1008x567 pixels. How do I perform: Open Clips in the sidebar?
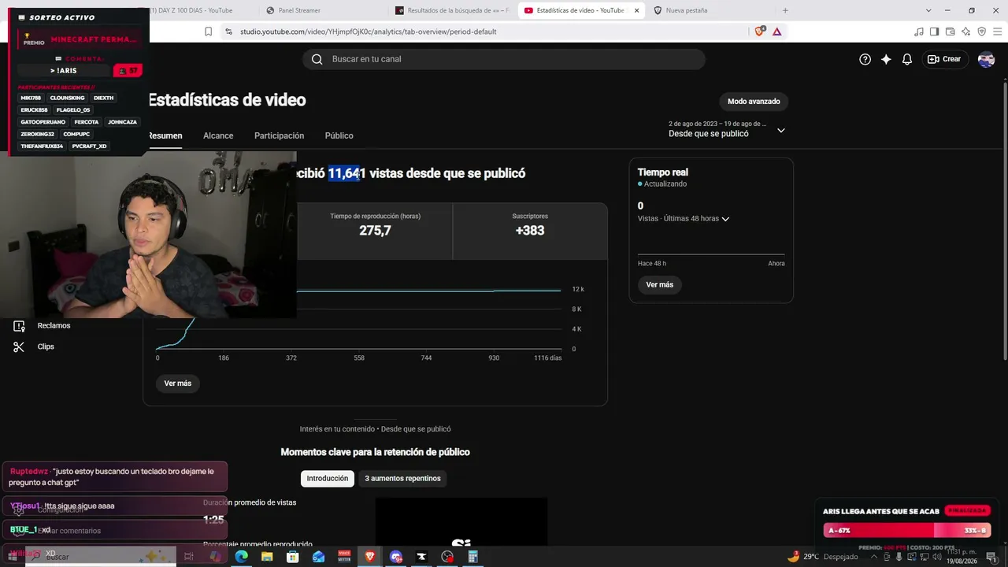pyautogui.click(x=46, y=346)
